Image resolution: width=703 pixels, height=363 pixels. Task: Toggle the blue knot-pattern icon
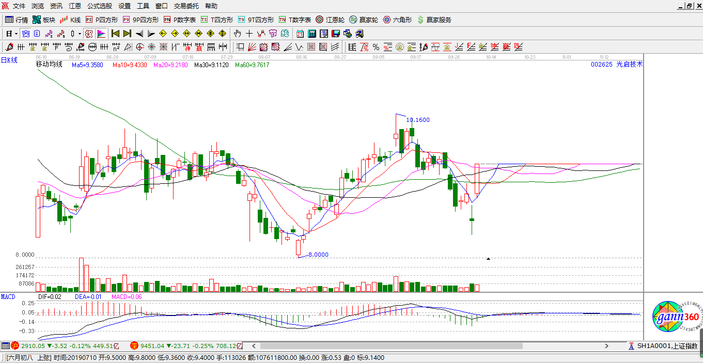tap(26, 34)
